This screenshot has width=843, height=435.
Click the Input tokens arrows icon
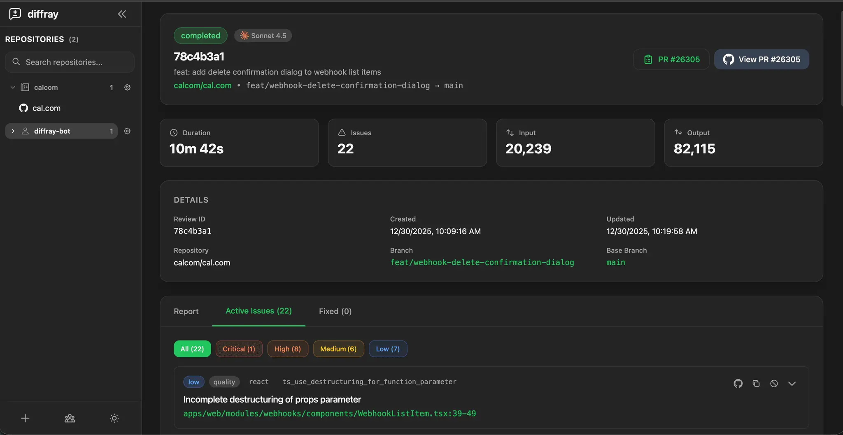click(x=510, y=132)
